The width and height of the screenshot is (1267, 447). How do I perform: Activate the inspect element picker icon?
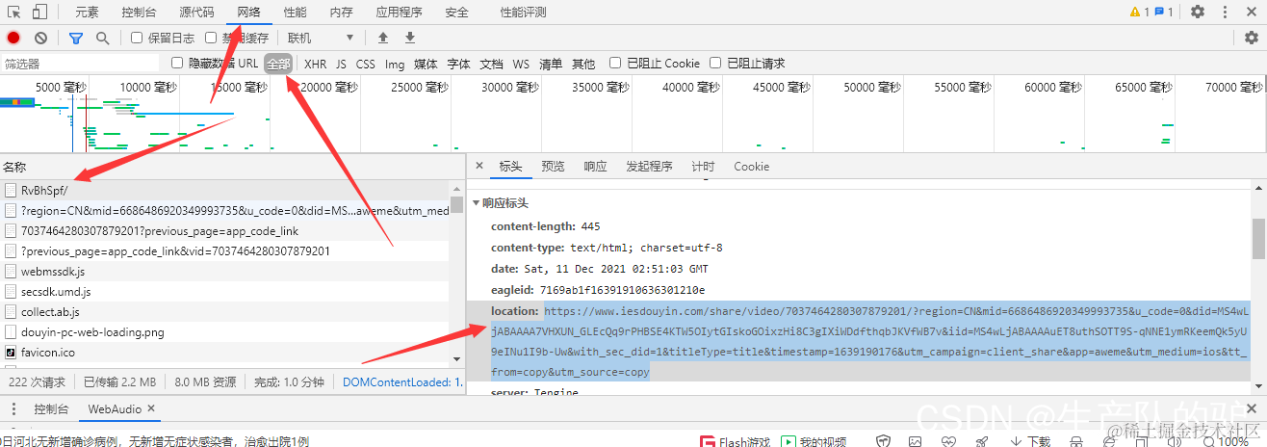pos(14,13)
